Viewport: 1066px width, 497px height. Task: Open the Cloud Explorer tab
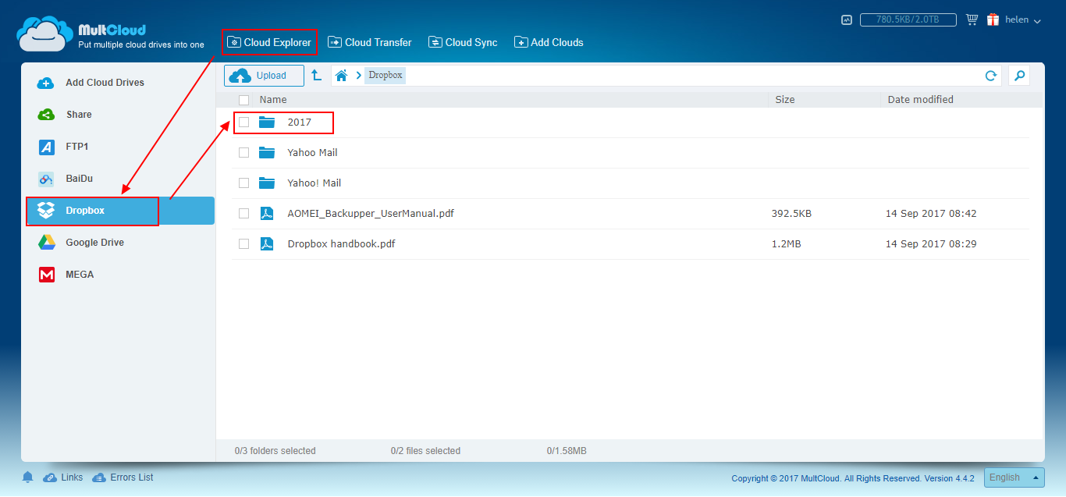[x=269, y=42]
